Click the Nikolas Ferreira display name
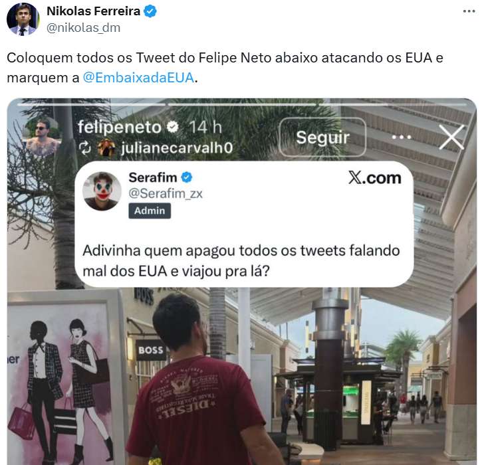The height and width of the screenshot is (465, 486). point(93,11)
